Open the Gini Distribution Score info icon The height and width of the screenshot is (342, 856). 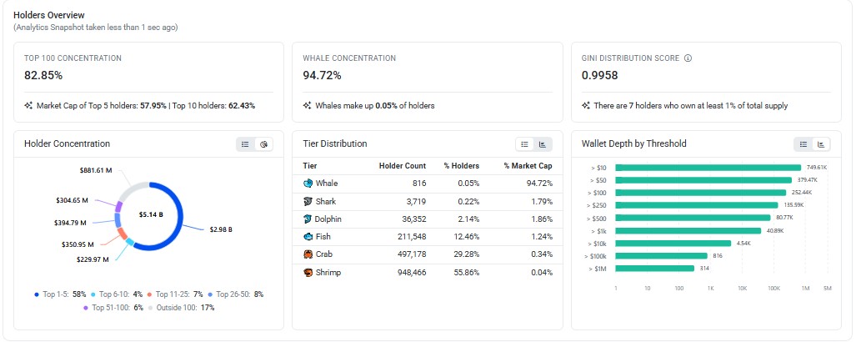pyautogui.click(x=688, y=58)
